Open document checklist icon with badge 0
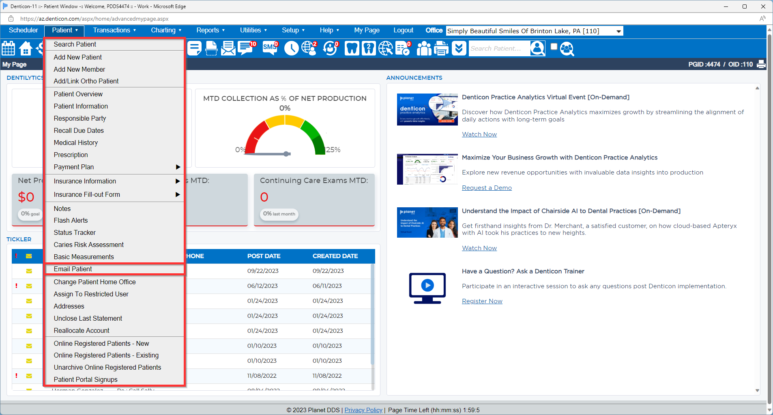The height and width of the screenshot is (415, 773). tap(403, 48)
